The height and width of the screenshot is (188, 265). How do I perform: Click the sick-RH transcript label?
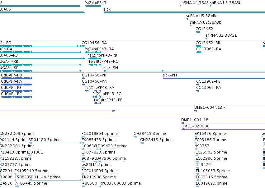pos(111,68)
